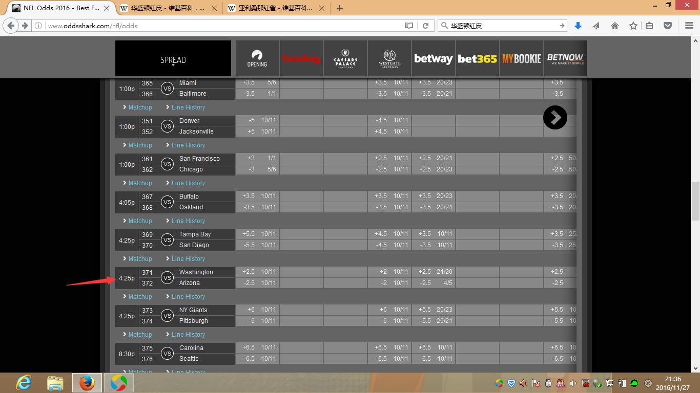Select the Caesars Palace sportsbook header

[x=345, y=58]
